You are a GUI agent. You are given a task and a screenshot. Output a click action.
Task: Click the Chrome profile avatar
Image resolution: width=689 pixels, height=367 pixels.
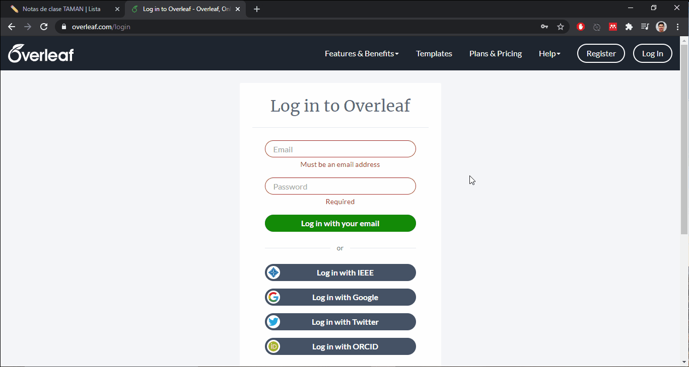pyautogui.click(x=661, y=27)
